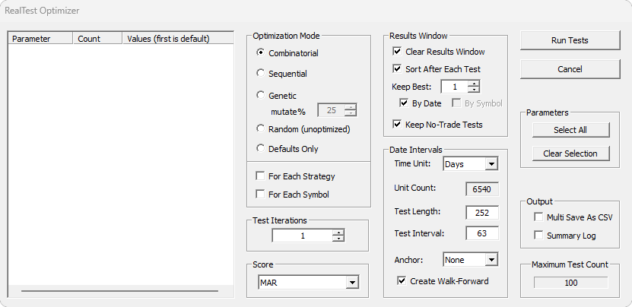
Task: Increase Keep Best value
Action: click(x=474, y=84)
